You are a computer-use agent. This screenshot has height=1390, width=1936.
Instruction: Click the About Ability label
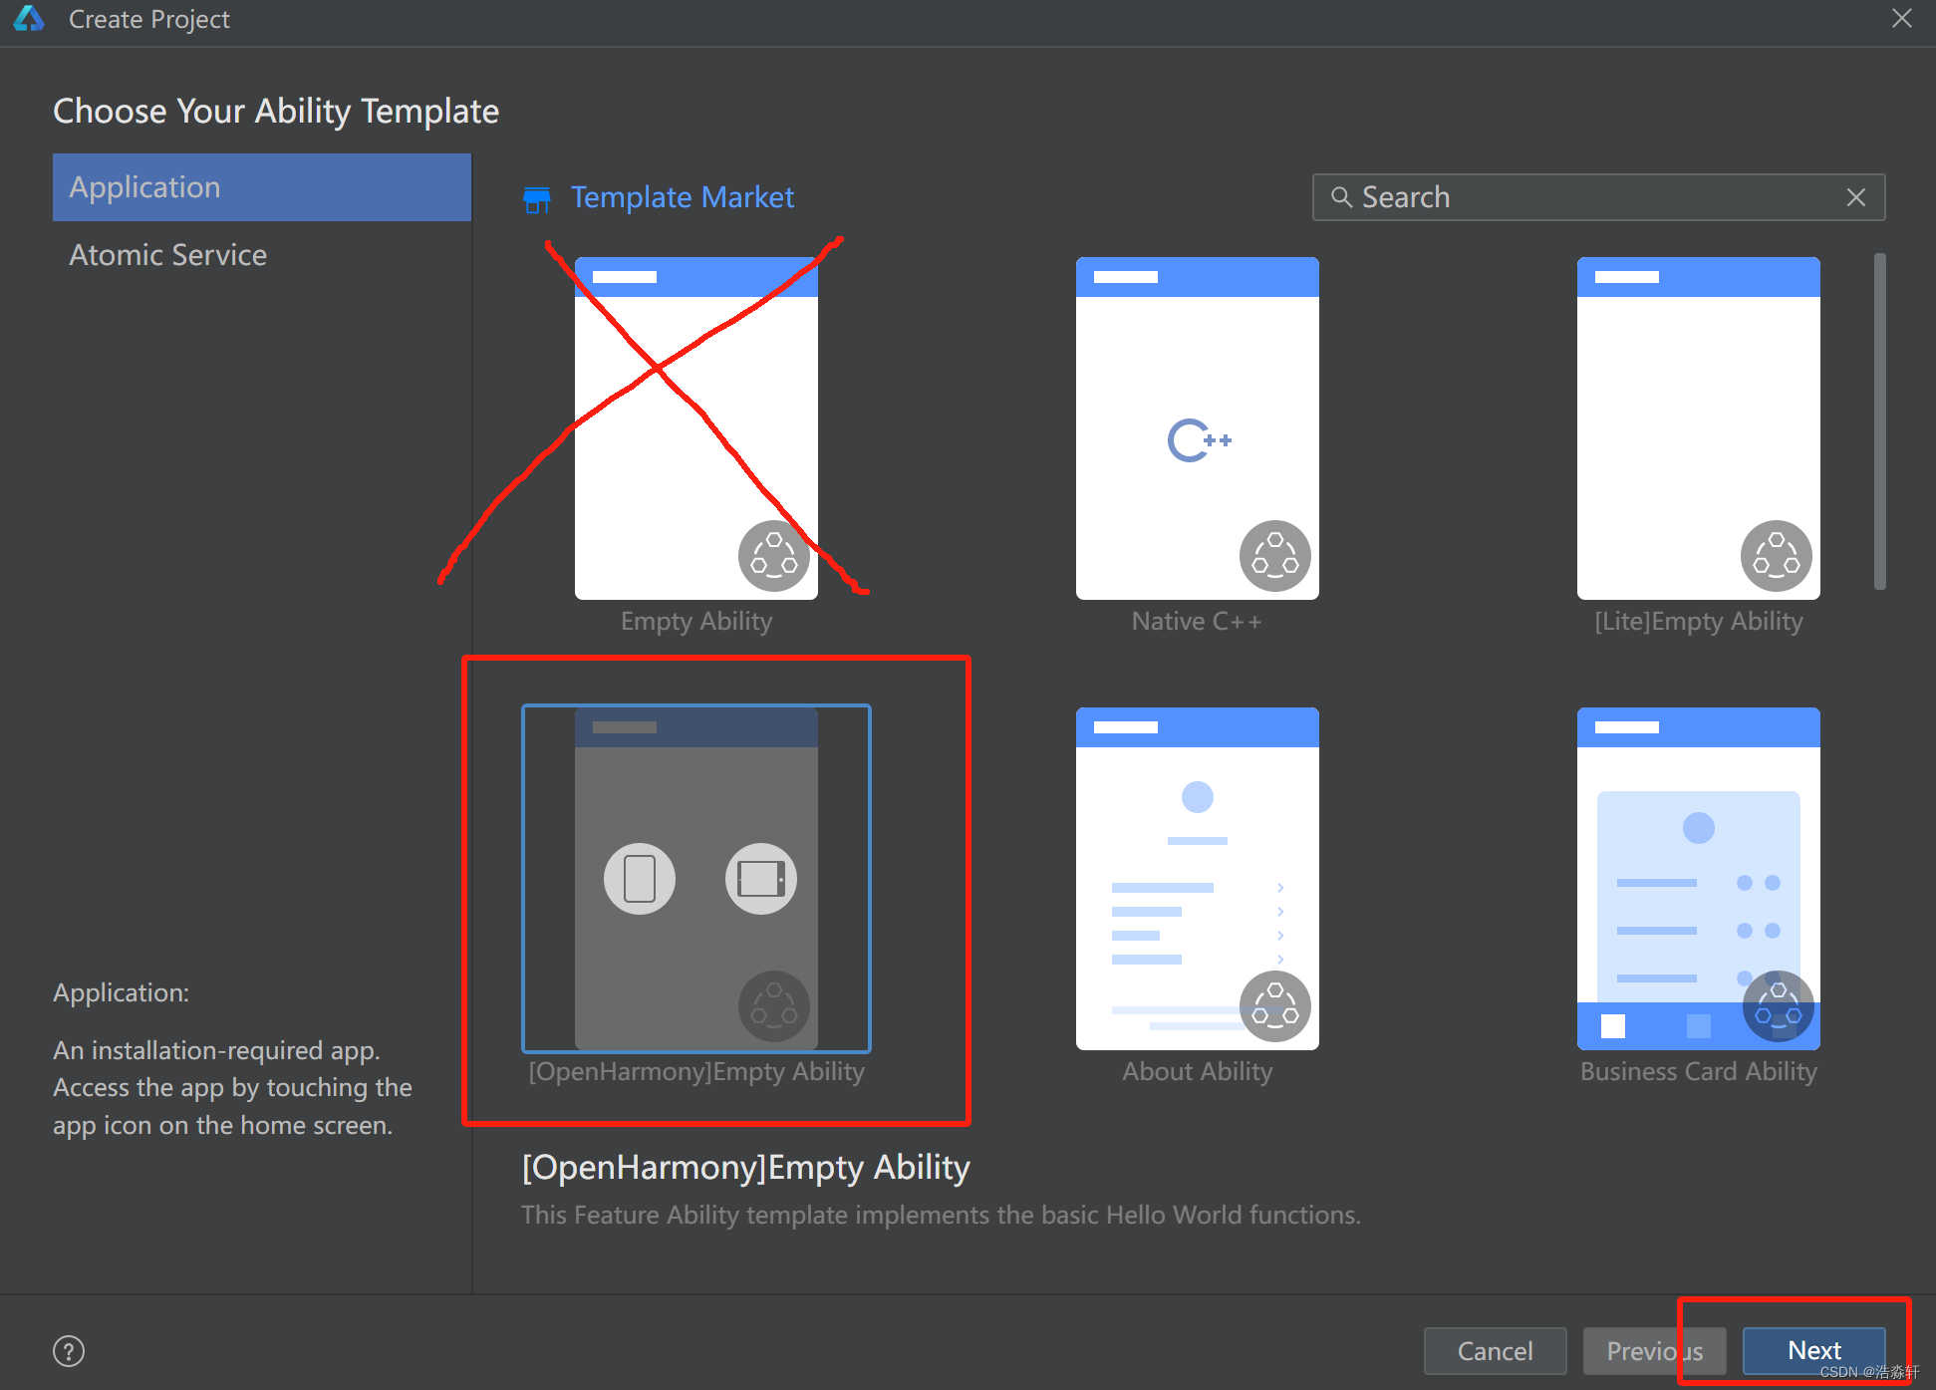1198,1072
